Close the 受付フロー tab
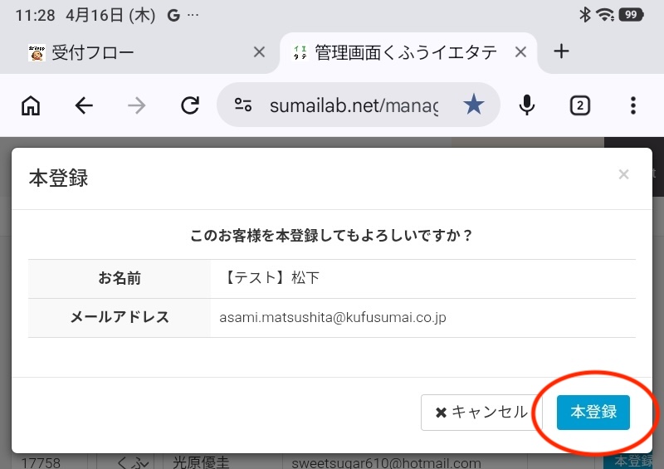 (259, 52)
